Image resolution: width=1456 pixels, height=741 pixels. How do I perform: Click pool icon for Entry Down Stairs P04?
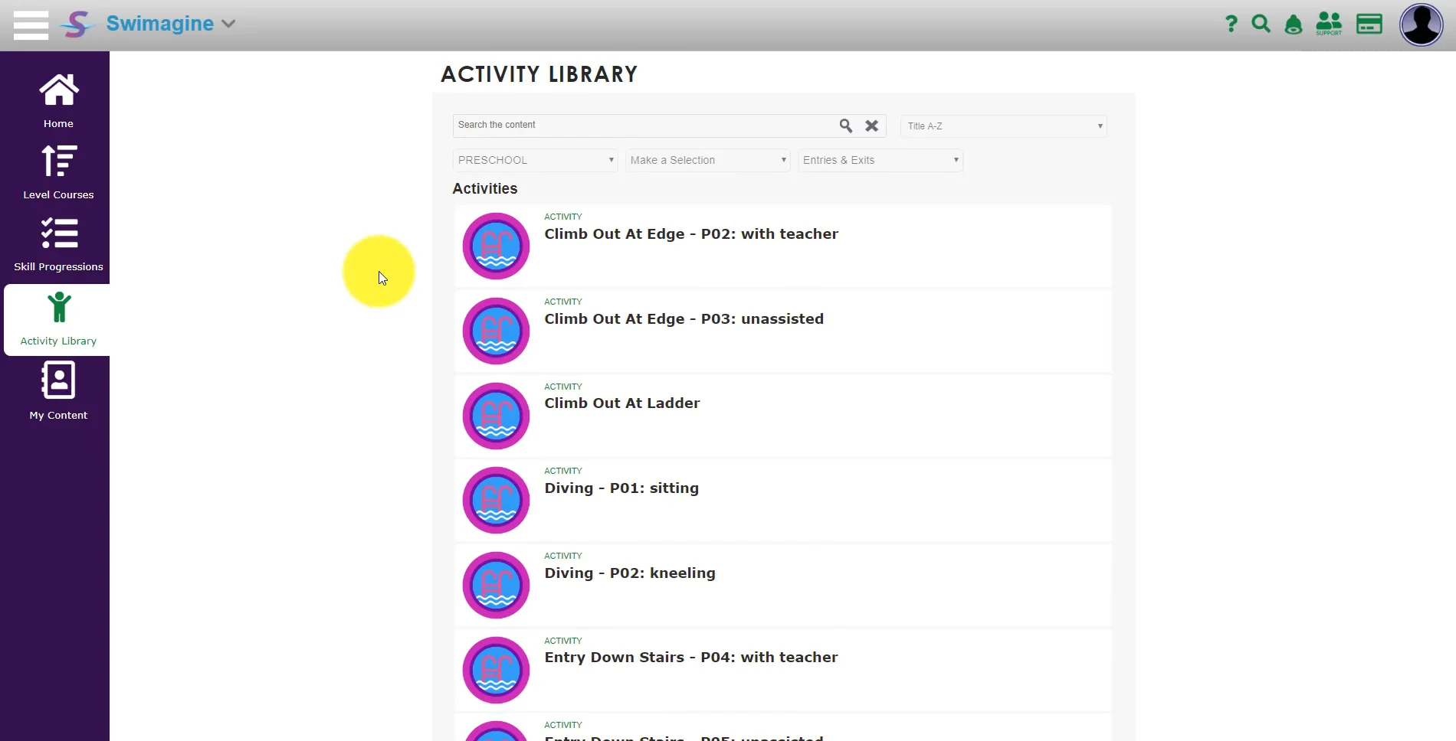pyautogui.click(x=496, y=670)
